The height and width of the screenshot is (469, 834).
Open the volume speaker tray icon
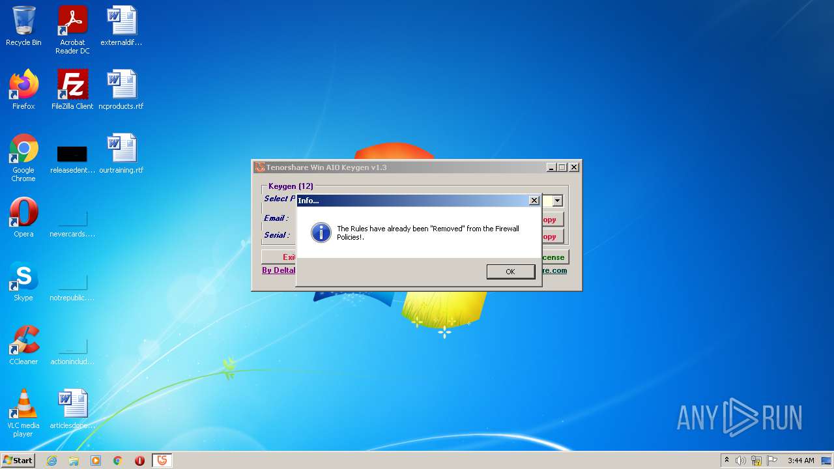741,461
